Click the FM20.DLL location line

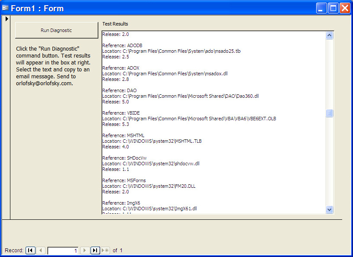coord(149,186)
